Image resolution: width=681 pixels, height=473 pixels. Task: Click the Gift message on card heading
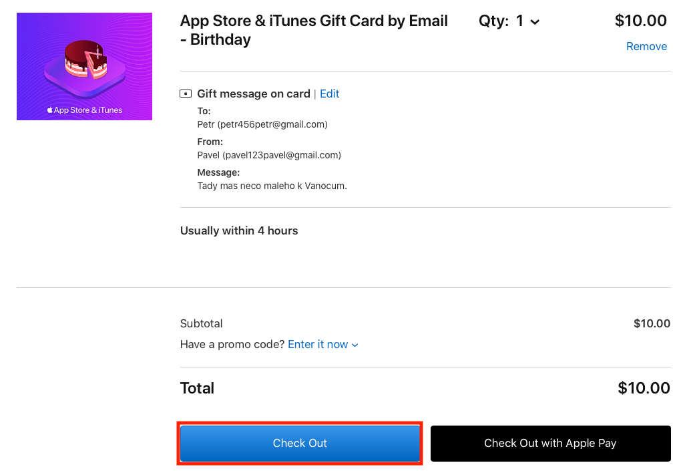pyautogui.click(x=254, y=94)
